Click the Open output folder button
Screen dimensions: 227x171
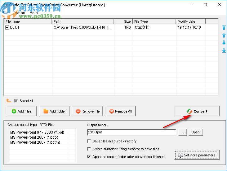(196, 132)
